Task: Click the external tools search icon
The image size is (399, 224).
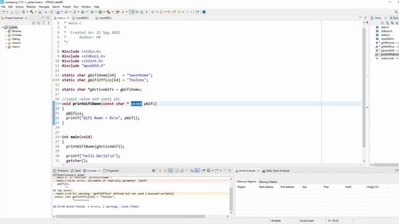Action: (108, 12)
